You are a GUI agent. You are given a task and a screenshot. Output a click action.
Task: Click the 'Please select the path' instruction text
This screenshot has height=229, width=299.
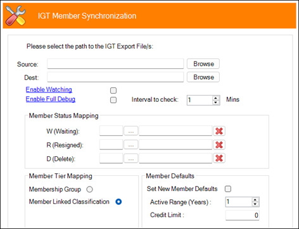click(90, 46)
